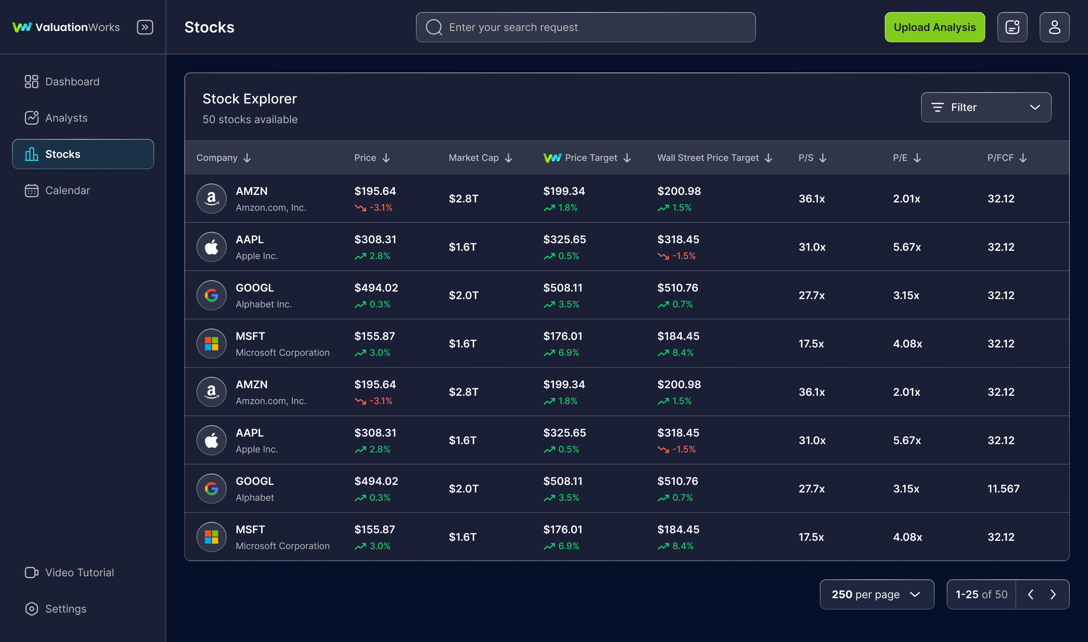Open the 250 per page dropdown
The height and width of the screenshot is (642, 1088).
tap(877, 594)
